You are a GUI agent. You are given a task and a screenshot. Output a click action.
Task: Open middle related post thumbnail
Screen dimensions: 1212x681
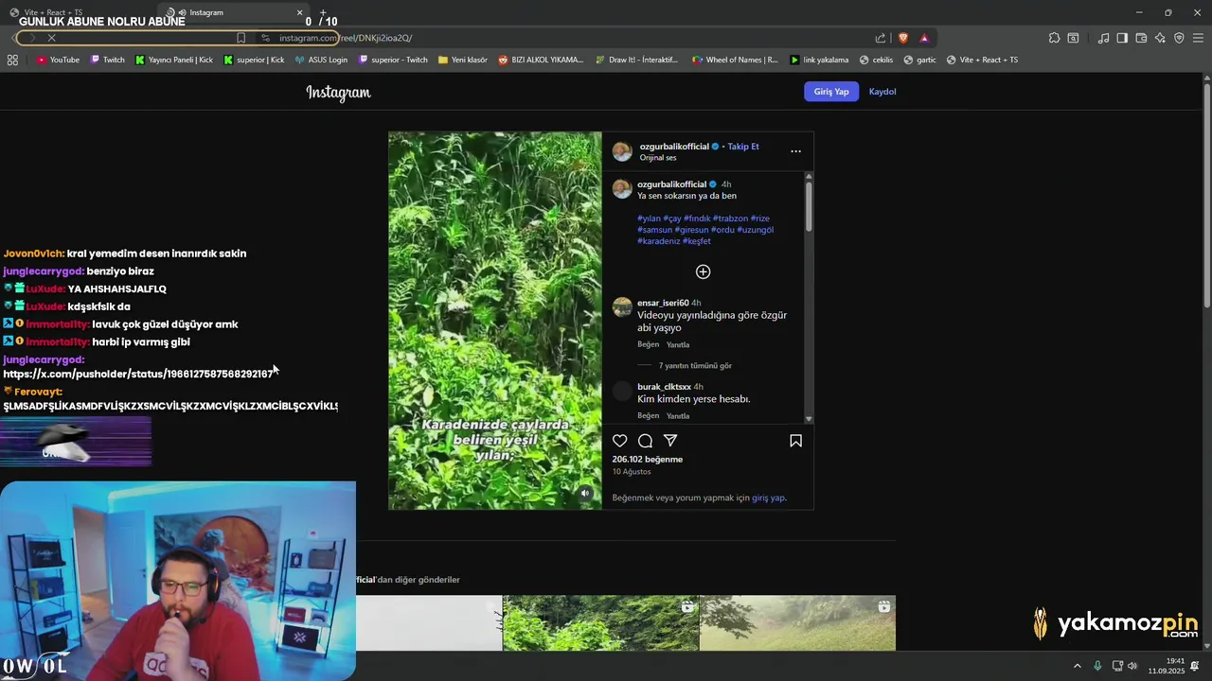pos(600,623)
